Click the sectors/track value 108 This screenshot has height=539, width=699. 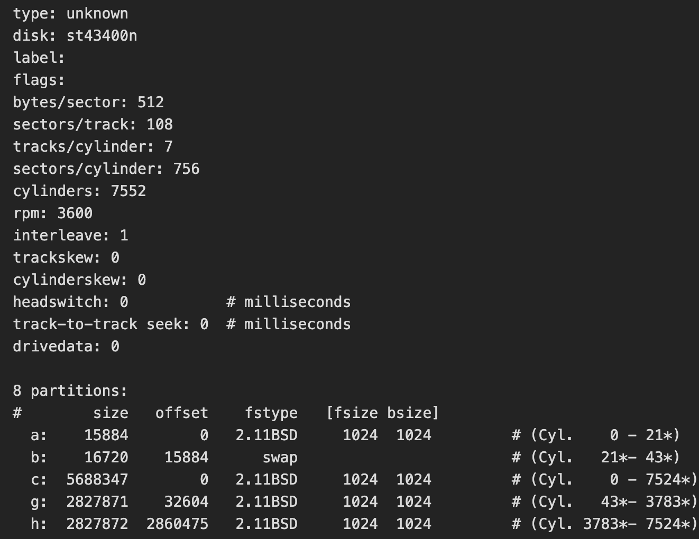160,125
